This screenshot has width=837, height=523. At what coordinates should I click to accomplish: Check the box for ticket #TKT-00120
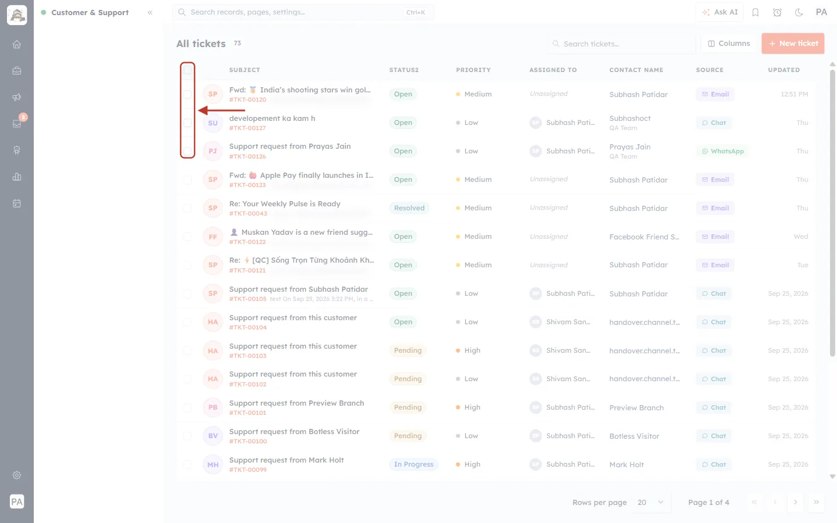[x=187, y=94]
